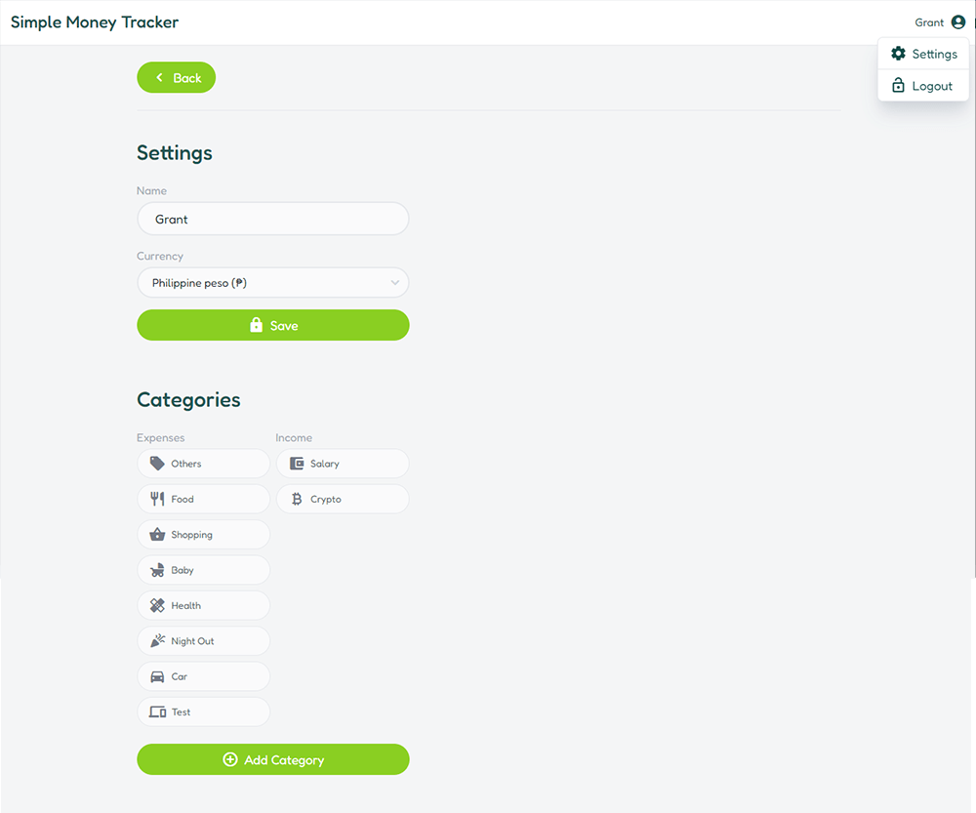Viewport: 976px width, 813px height.
Task: Click the shopping basket icon
Action: click(157, 535)
